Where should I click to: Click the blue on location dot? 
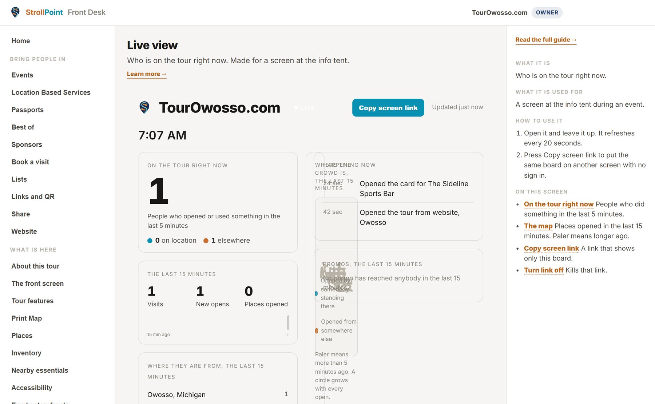150,241
